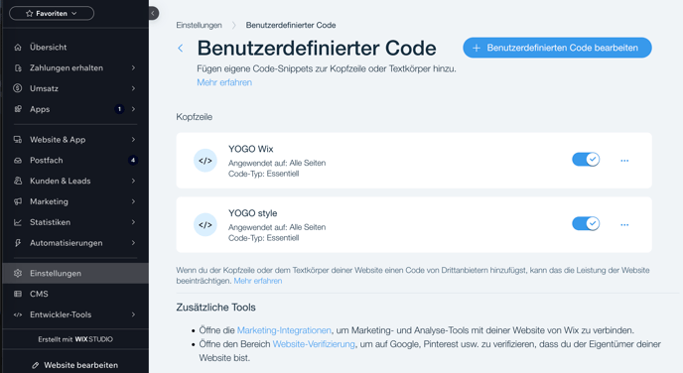Click the Postfach inbox icon
The height and width of the screenshot is (373, 683).
[x=18, y=160]
